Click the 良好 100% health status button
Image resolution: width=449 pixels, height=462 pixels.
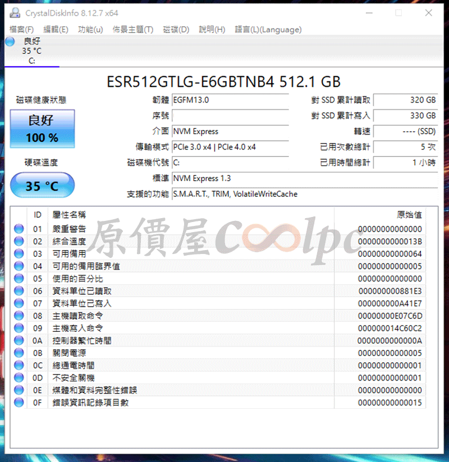pos(42,128)
